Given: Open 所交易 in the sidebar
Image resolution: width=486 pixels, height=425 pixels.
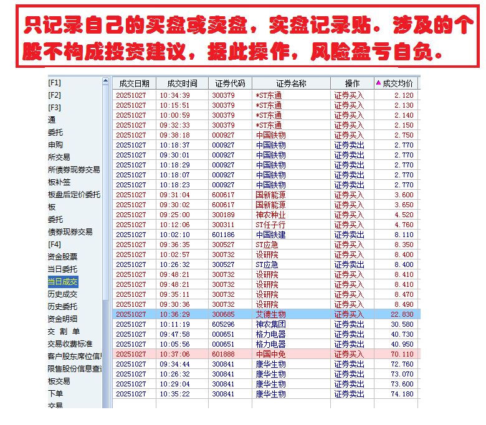Looking at the screenshot, I should (x=59, y=157).
